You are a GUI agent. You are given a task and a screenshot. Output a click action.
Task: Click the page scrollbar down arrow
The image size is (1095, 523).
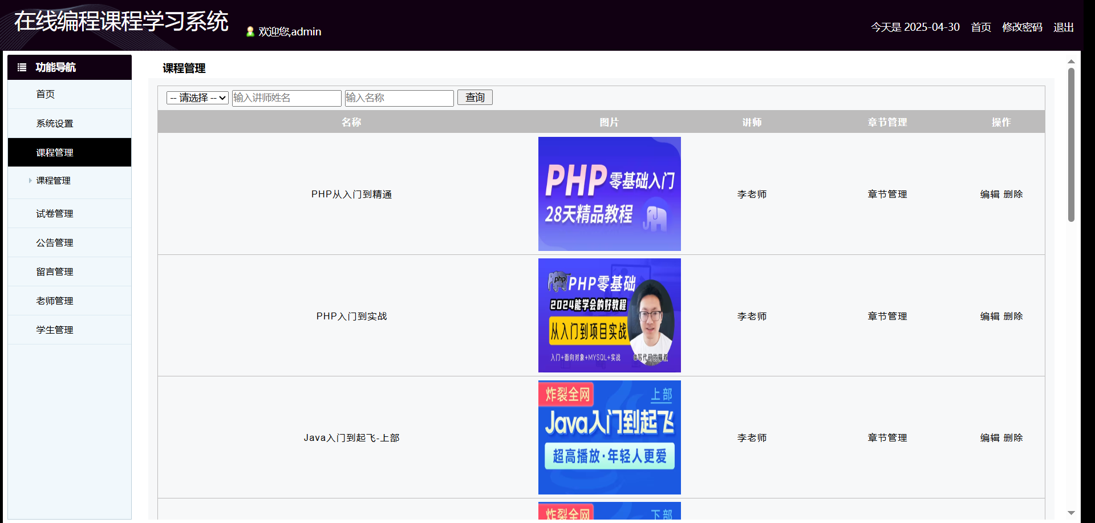(1071, 513)
